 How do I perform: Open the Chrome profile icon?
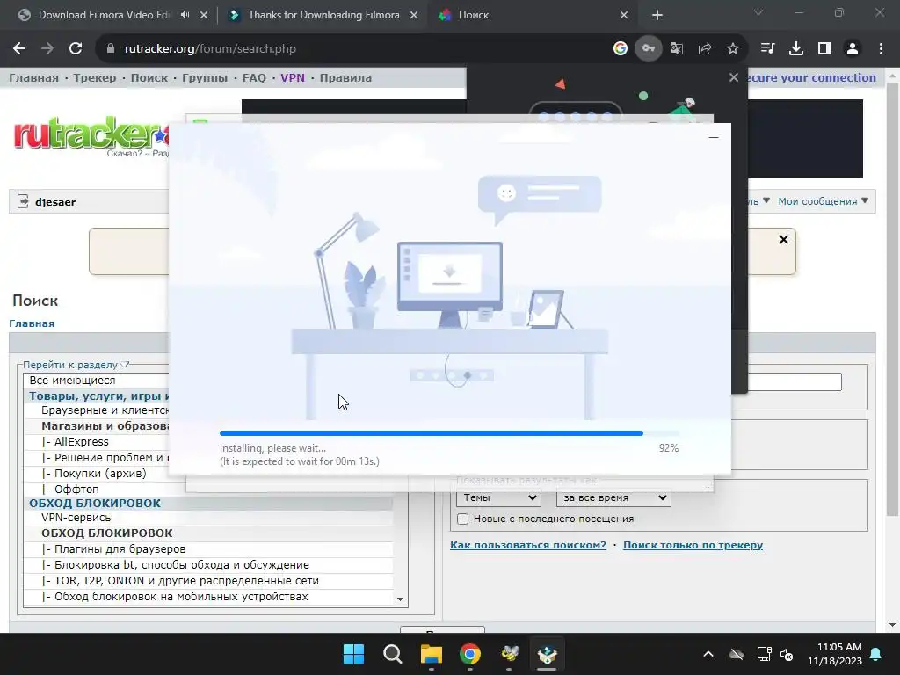(853, 49)
